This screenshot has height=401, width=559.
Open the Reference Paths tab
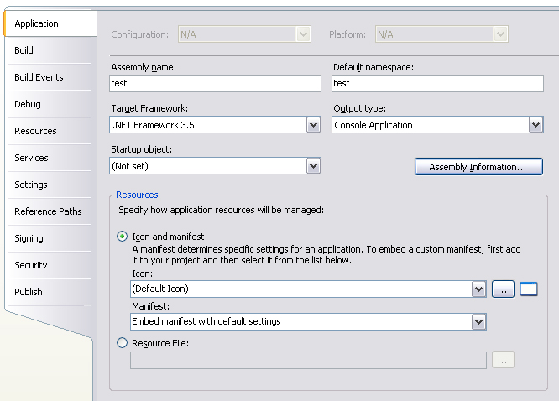click(48, 211)
